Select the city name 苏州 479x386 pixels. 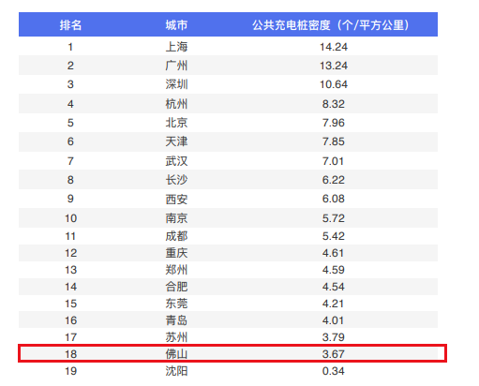176,337
